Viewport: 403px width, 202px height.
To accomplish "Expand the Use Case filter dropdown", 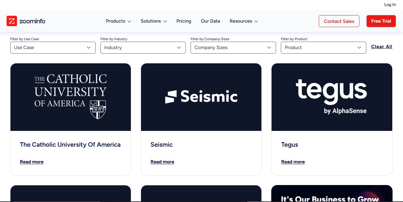I will click(x=53, y=48).
